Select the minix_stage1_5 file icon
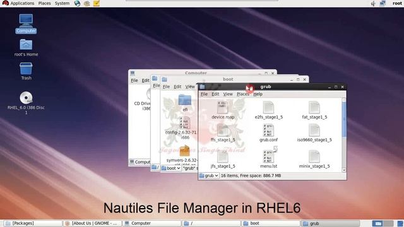 pos(314,156)
